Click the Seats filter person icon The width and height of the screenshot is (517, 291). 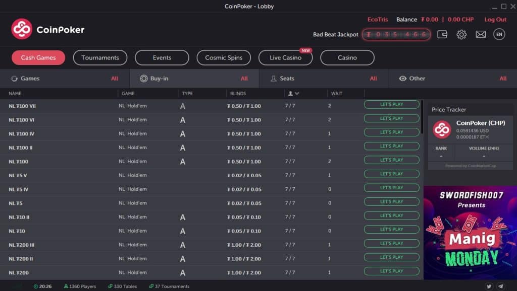pos(273,79)
